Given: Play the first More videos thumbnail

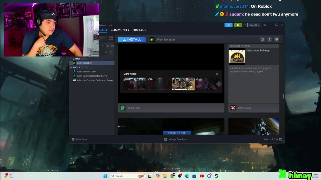Looking at the screenshot, I should click(135, 84).
